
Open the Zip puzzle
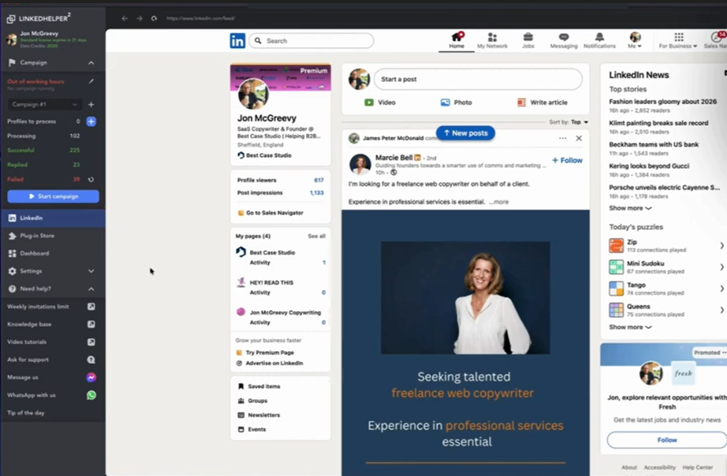[x=665, y=246]
